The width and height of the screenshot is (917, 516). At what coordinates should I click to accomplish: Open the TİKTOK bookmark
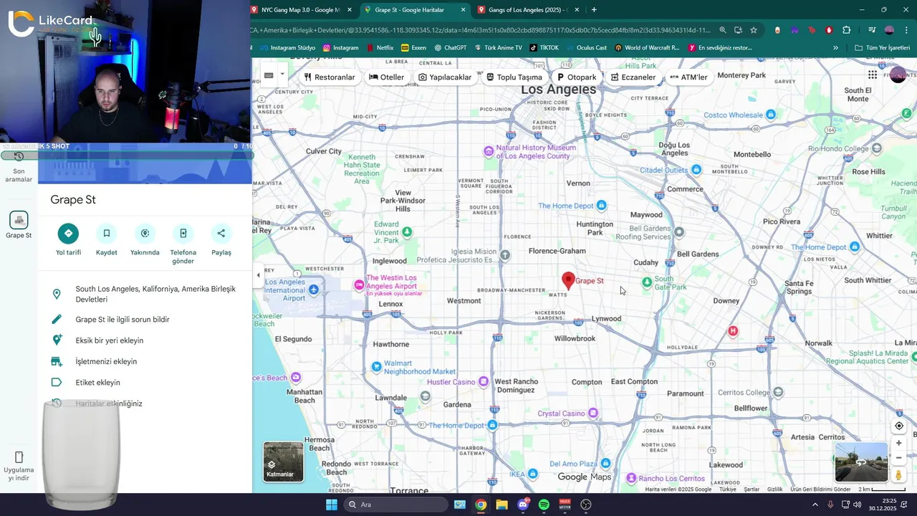pos(544,48)
